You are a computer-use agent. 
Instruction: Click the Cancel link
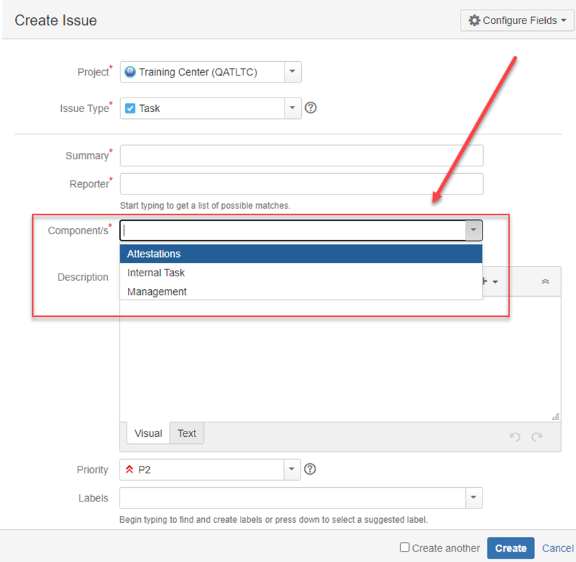point(557,548)
